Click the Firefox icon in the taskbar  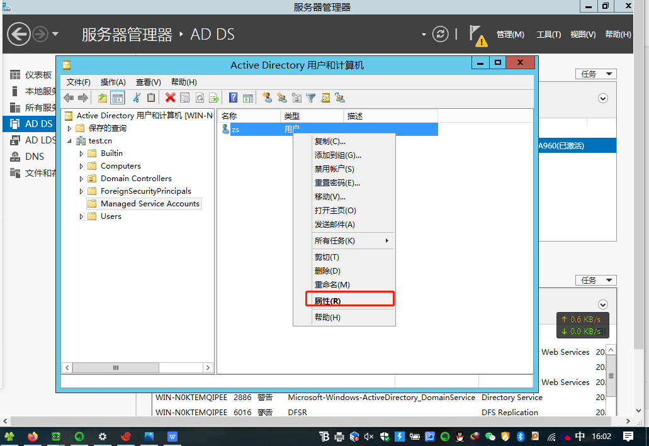coord(33,437)
